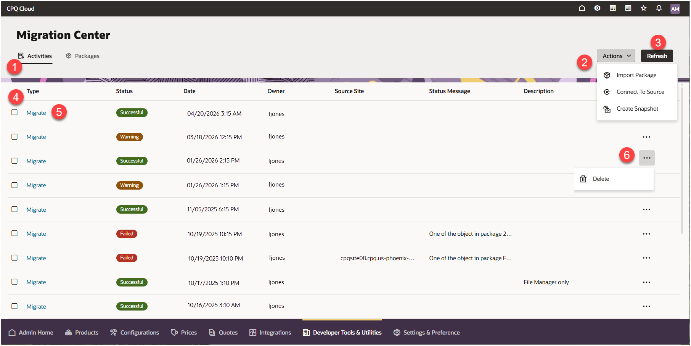The width and height of the screenshot is (691, 346).
Task: Select checkbox for 10/19/2025 10:10 PM row
Action: [x=14, y=257]
